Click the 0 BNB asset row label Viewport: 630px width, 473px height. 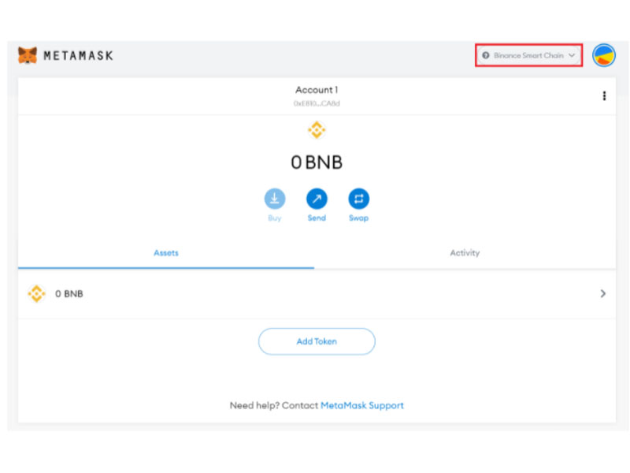tap(69, 294)
